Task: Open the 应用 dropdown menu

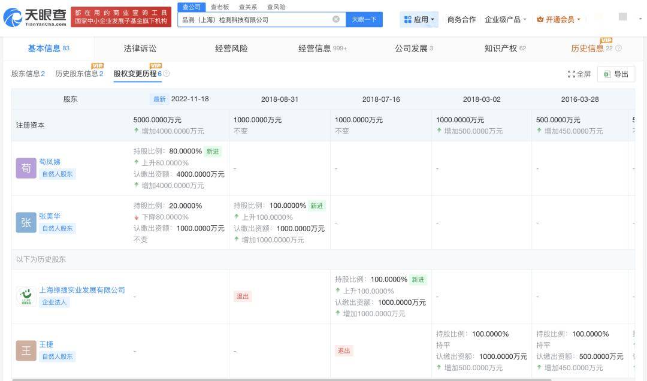Action: coord(419,19)
